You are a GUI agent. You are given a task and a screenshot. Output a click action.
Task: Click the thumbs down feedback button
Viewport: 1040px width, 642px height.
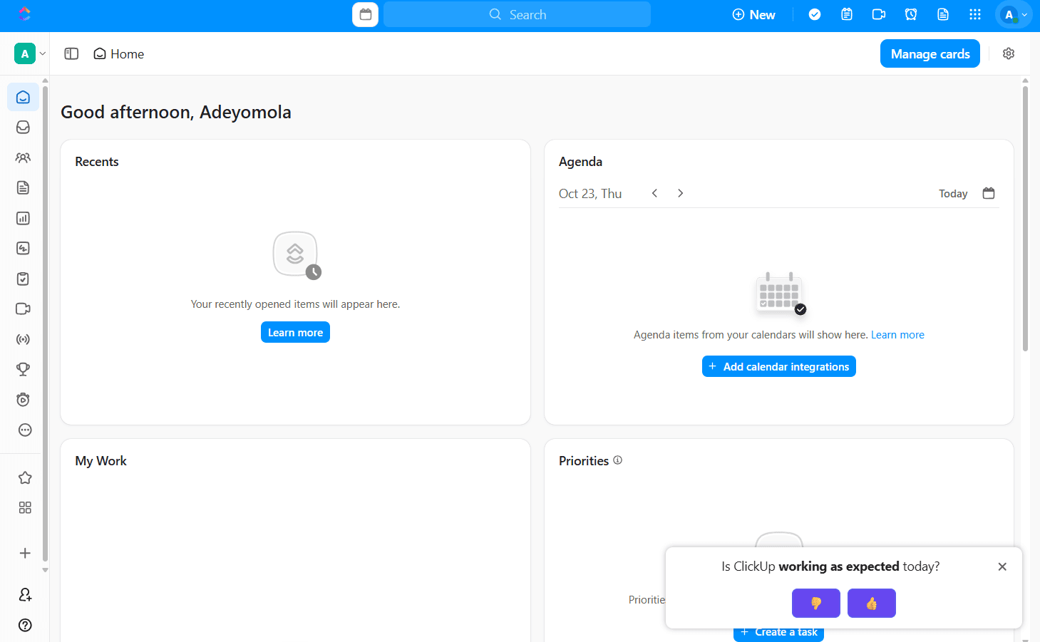[x=815, y=604]
